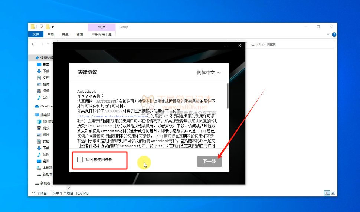The width and height of the screenshot is (360, 212).
Task: Open 3D 对象 folder under 此电脑
Action: click(x=45, y=122)
